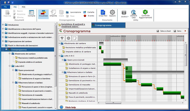Open Opzioni gear settings

pyautogui.click(x=112, y=14)
